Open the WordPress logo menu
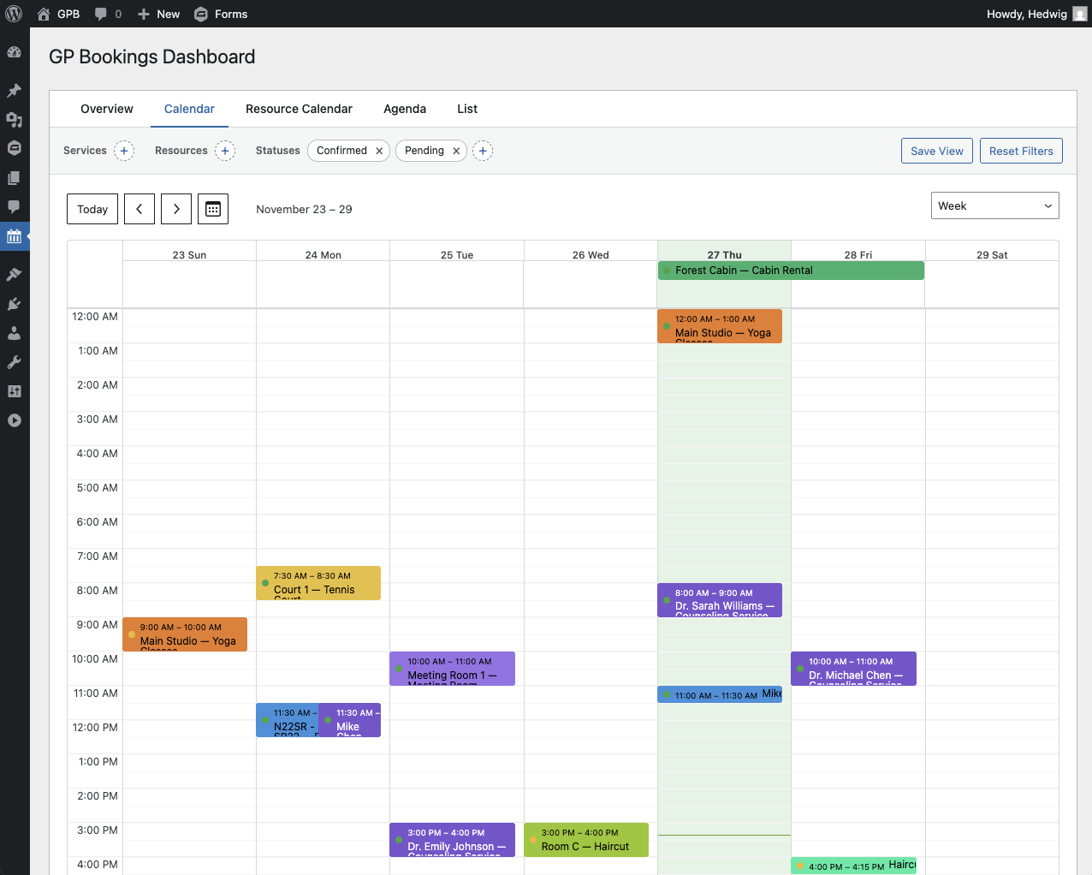Screen dimensions: 1092x875 (15, 14)
